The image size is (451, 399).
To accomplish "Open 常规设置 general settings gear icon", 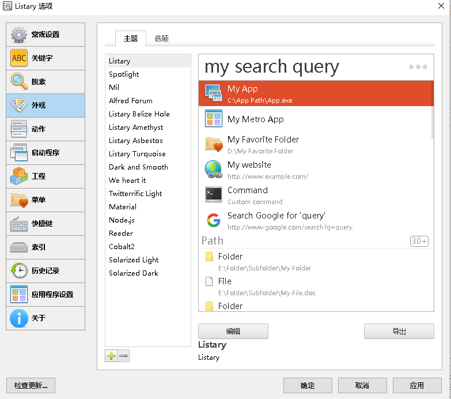I will point(46,35).
